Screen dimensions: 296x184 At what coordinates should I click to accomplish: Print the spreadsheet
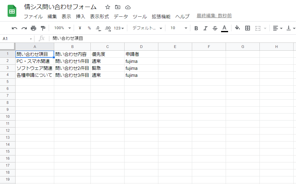pos(33,28)
